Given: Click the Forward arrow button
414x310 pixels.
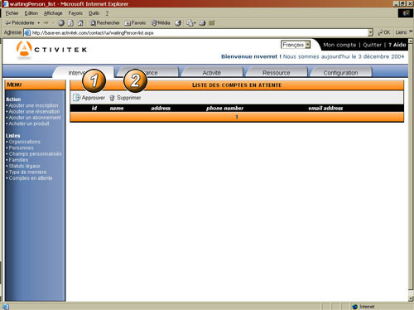Looking at the screenshot, I should tap(46, 23).
